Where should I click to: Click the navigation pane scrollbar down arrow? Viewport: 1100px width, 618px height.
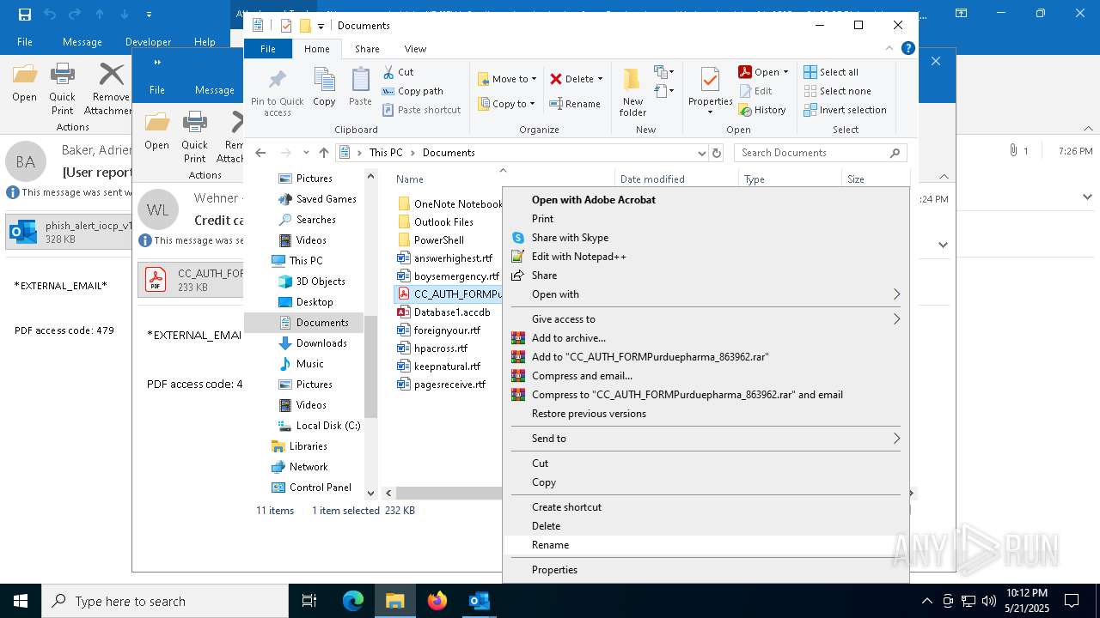(371, 493)
